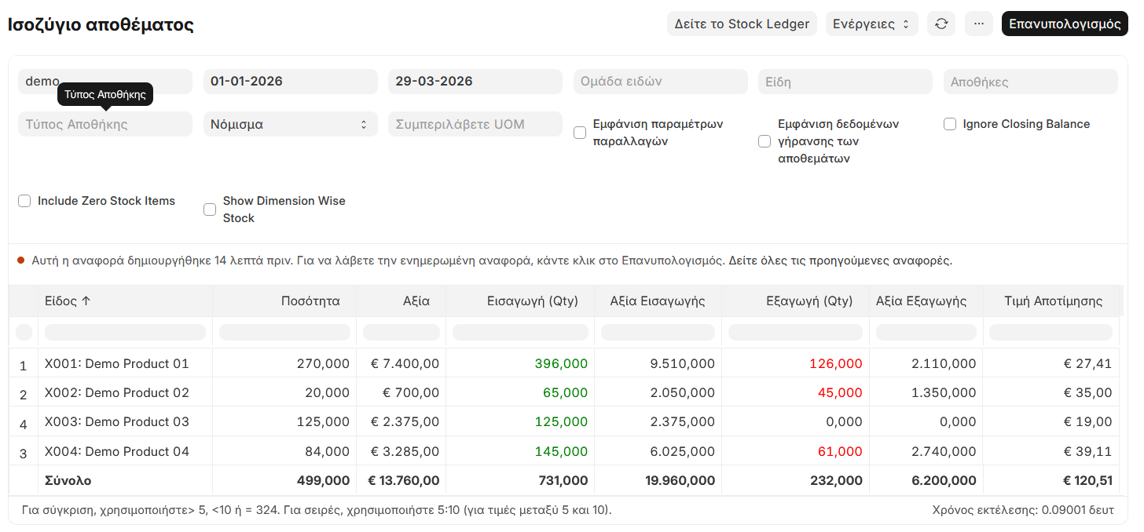Click the Αποθήκες filter field
Viewport: 1144px width, 532px height.
click(1030, 82)
